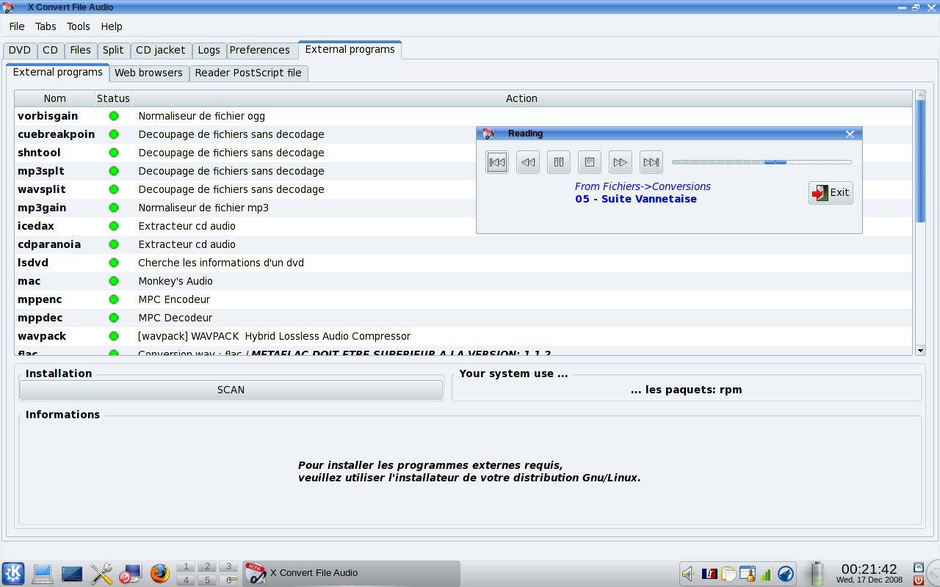Select the wavsplit row name

point(42,189)
